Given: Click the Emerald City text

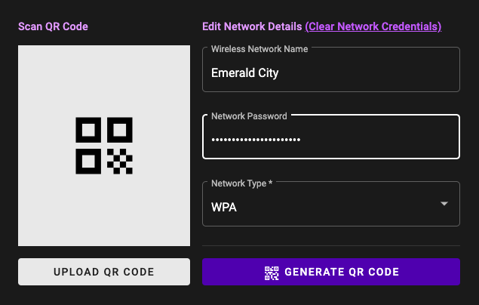Looking at the screenshot, I should pos(246,74).
